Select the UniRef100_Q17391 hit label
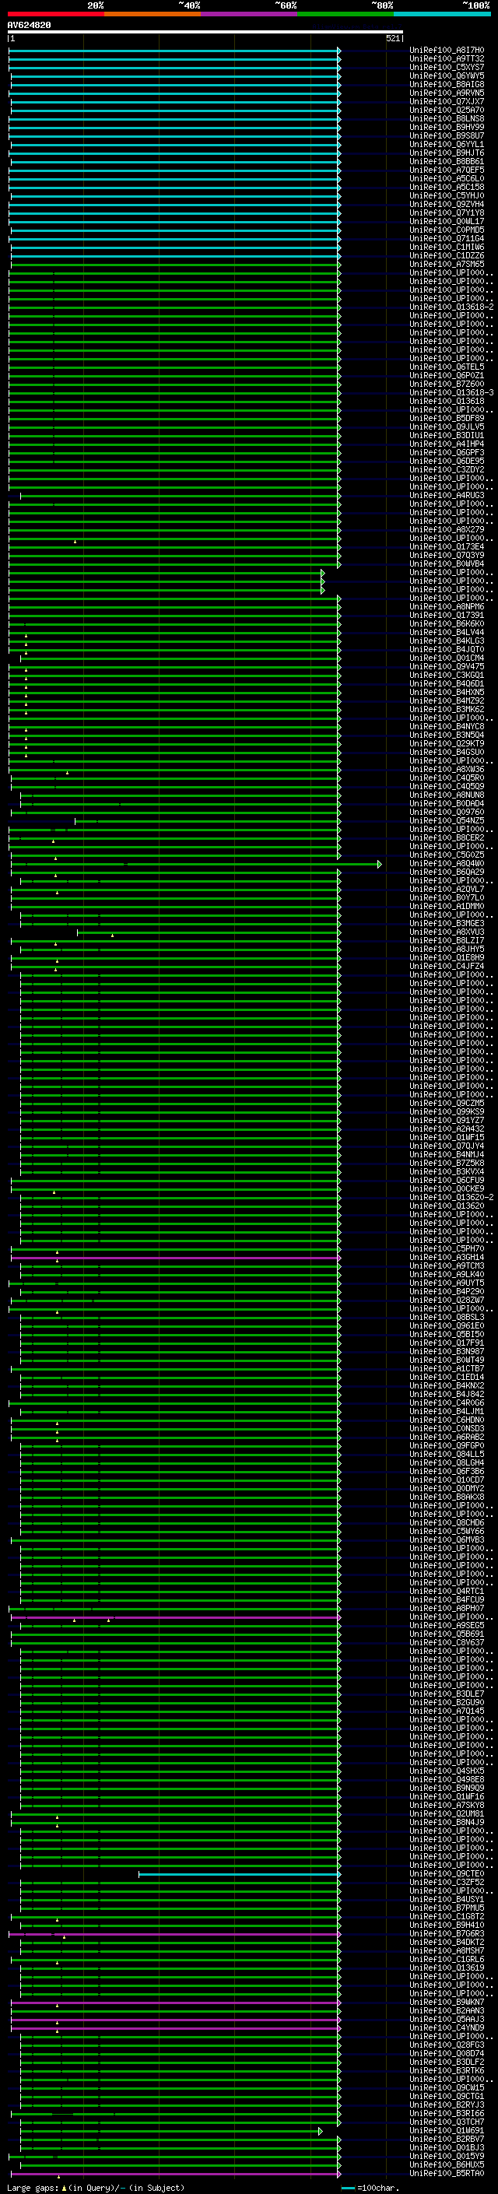This screenshot has height=2194, width=498. tap(447, 615)
